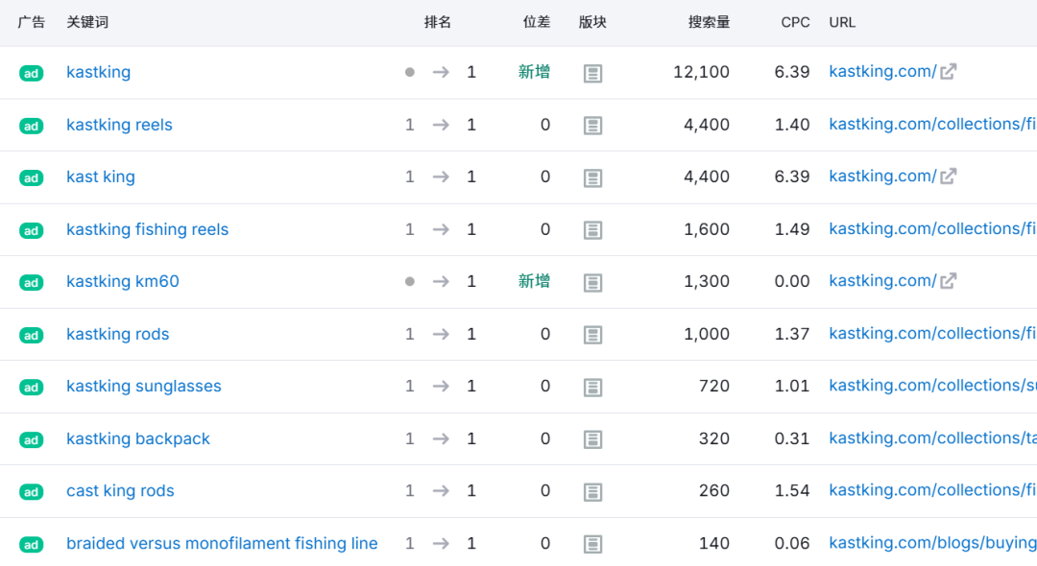
Task: Click ad badge beside kastking rods
Action: [x=32, y=335]
